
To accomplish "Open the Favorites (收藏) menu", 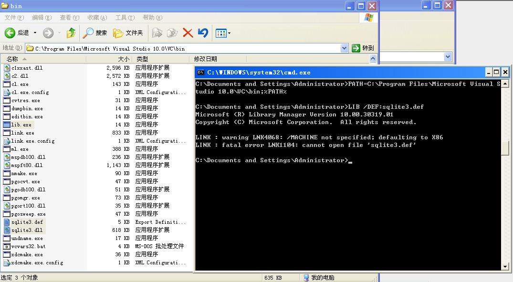I will (97, 17).
